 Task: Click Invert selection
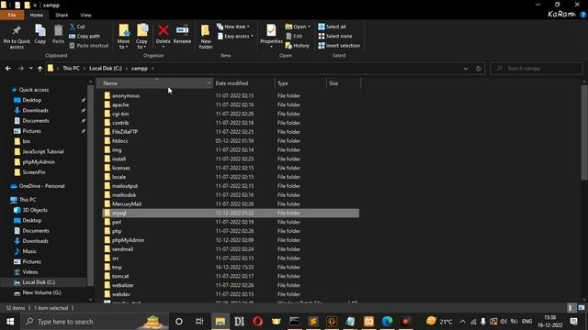pos(339,45)
